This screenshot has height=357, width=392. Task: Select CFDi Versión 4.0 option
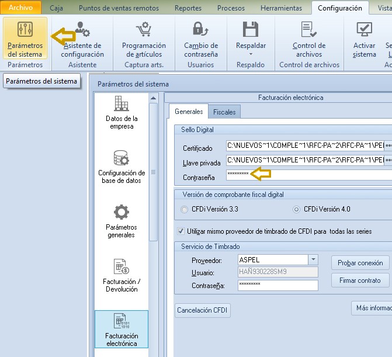tap(296, 209)
